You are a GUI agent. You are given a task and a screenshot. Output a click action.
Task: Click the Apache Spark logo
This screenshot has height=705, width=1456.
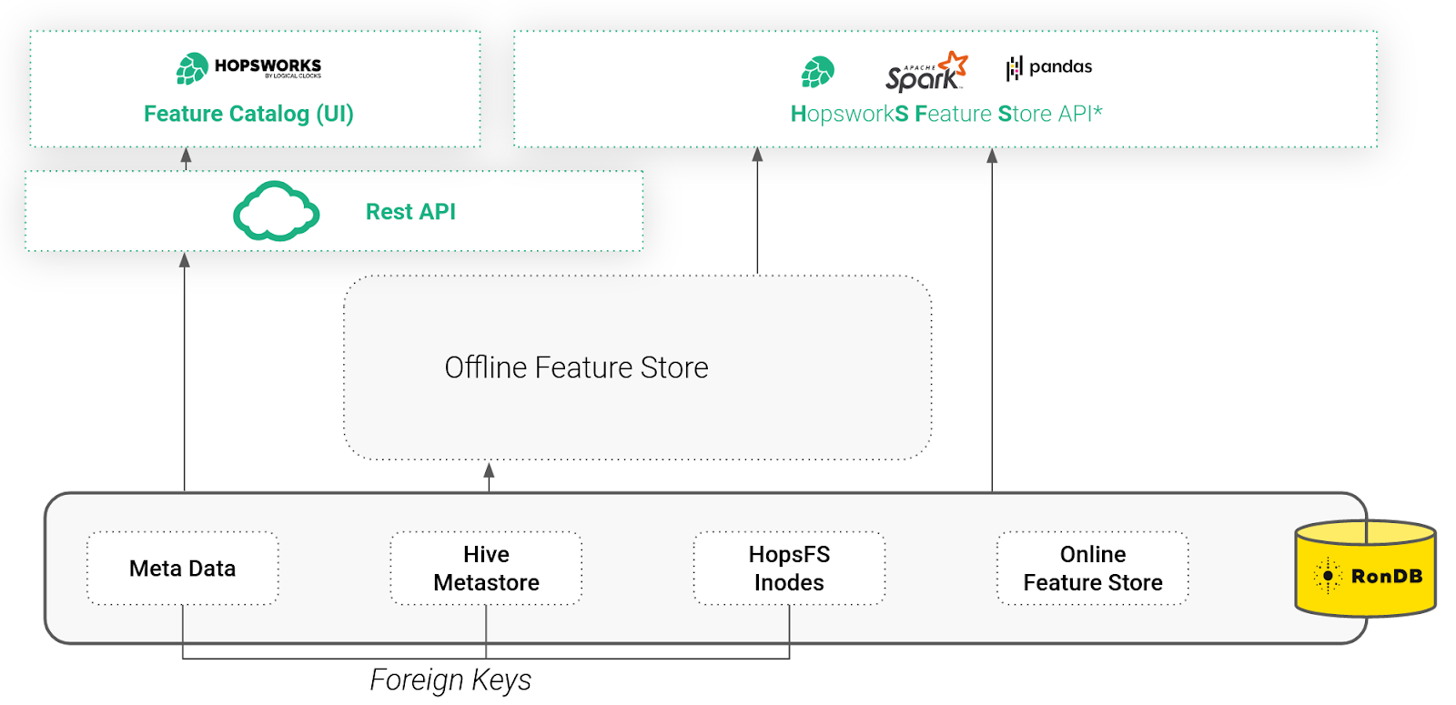pos(926,72)
